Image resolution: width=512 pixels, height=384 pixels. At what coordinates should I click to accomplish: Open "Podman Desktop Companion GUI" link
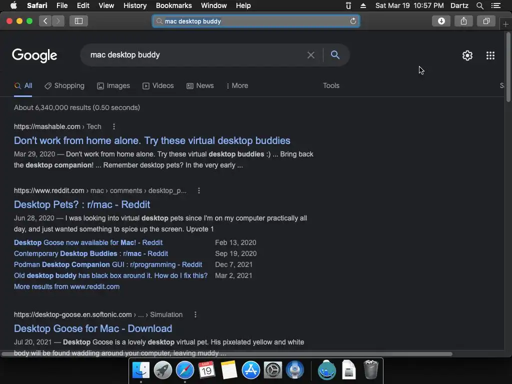click(x=108, y=265)
